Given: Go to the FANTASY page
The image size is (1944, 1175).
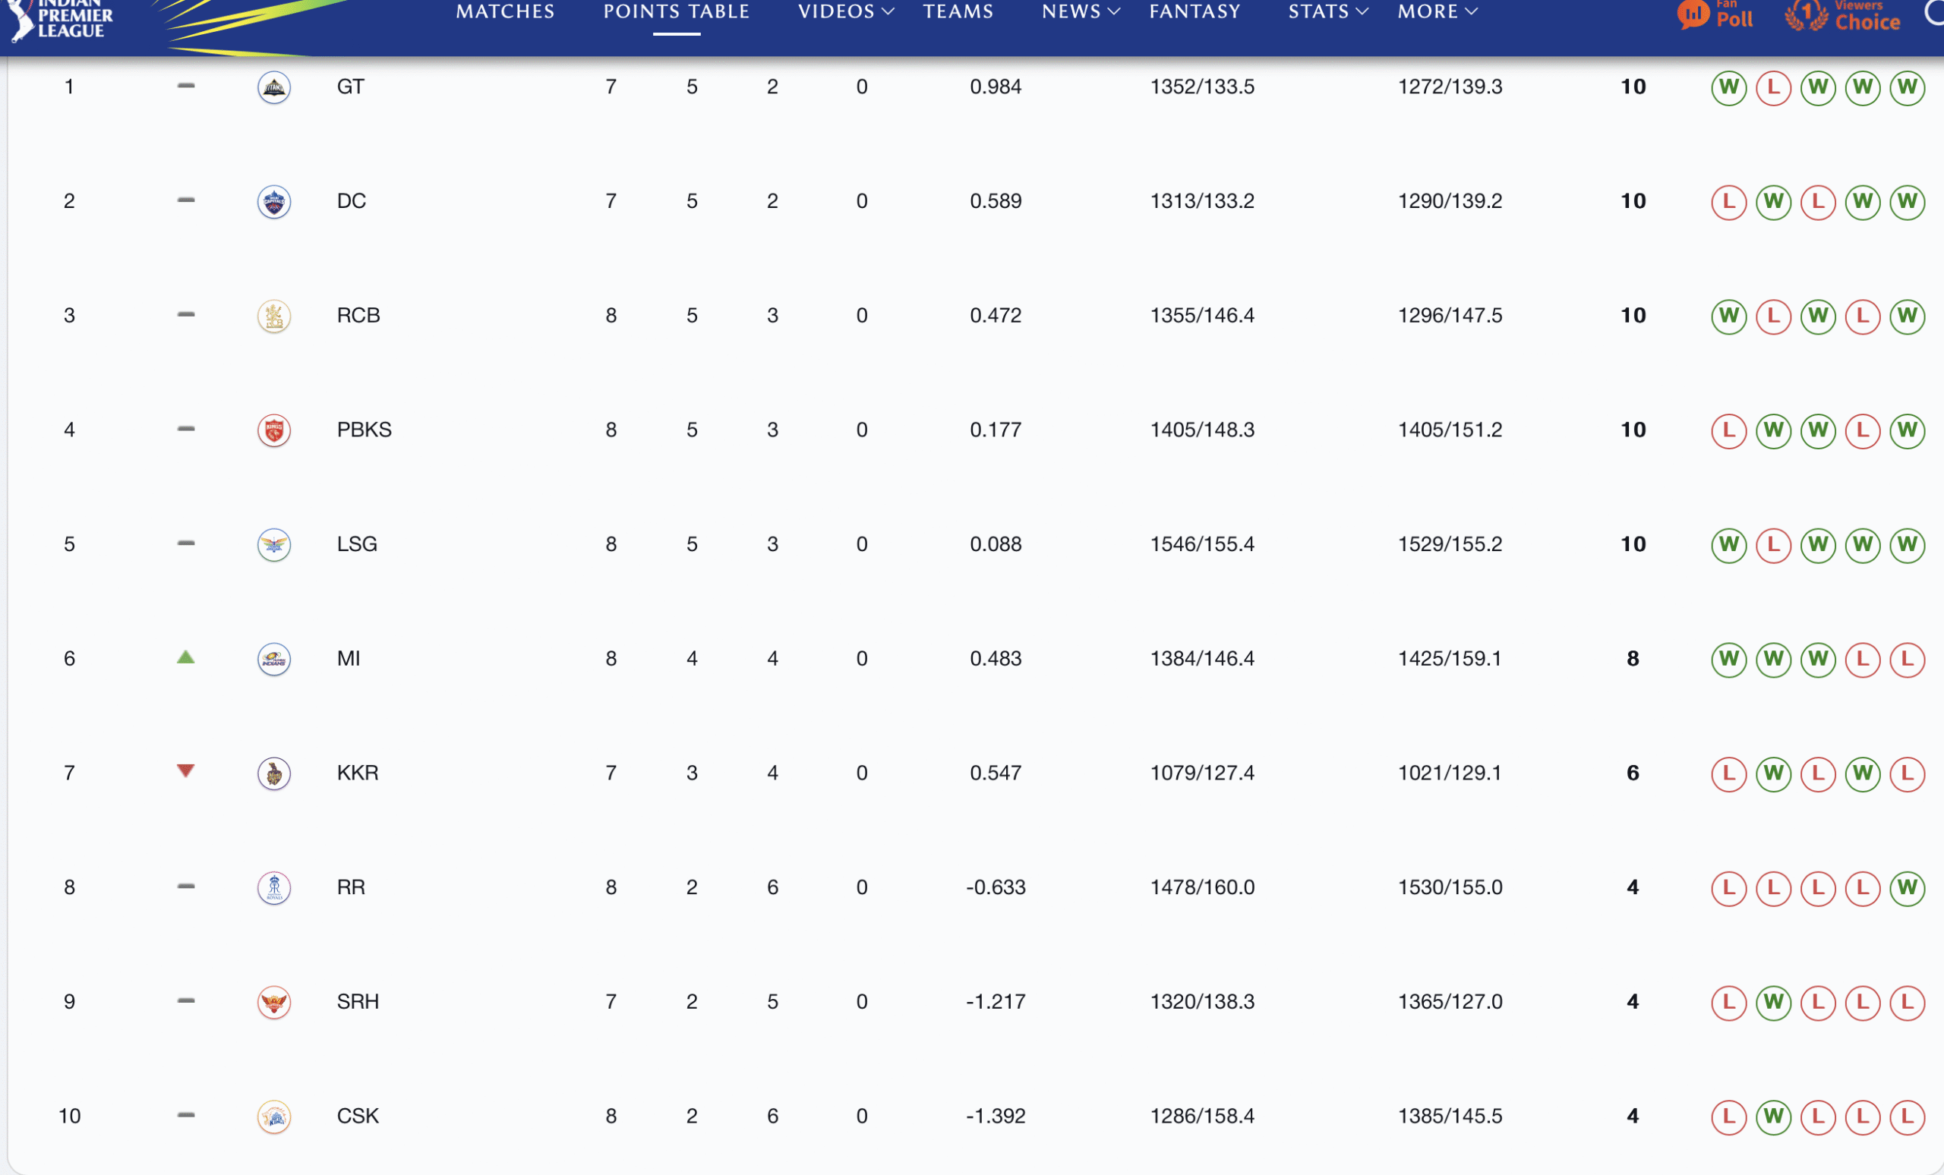Looking at the screenshot, I should click(1194, 12).
